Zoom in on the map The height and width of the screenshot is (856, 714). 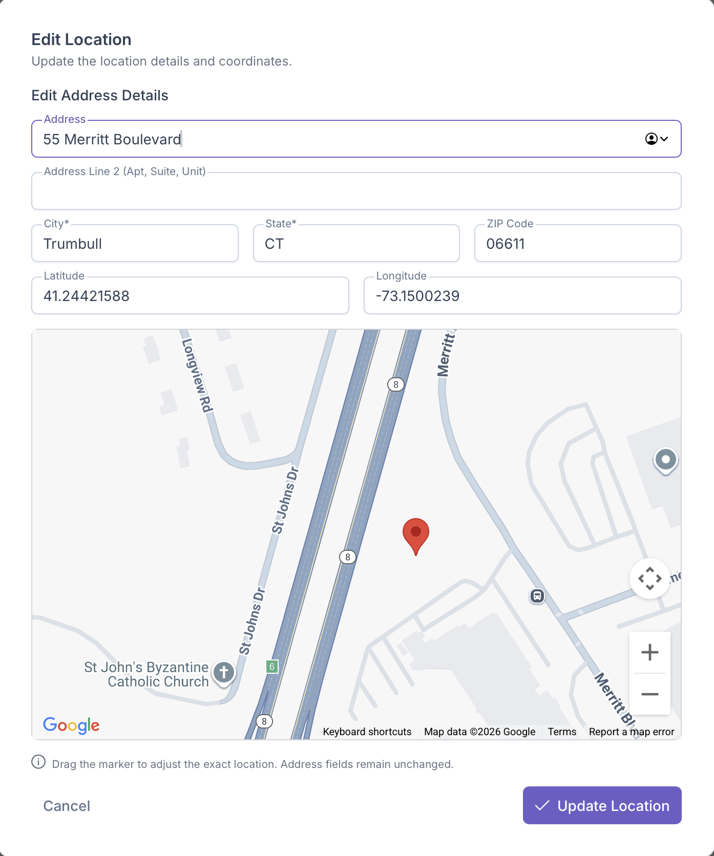click(649, 652)
